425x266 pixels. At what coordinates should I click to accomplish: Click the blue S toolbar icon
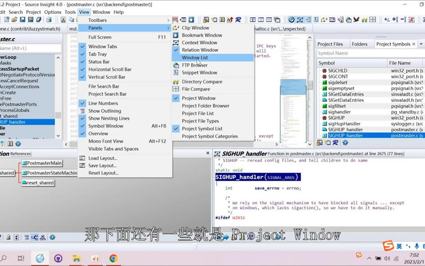click(x=316, y=19)
